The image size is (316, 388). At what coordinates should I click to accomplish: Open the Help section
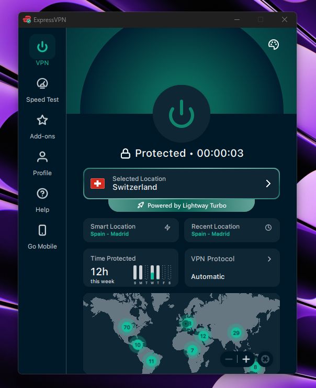click(x=42, y=200)
